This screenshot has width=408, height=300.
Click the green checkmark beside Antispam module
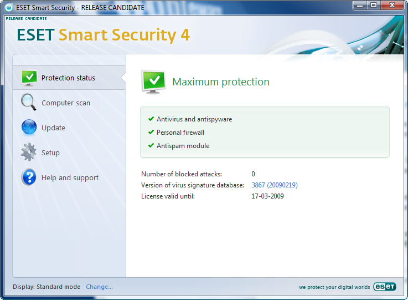click(x=151, y=145)
